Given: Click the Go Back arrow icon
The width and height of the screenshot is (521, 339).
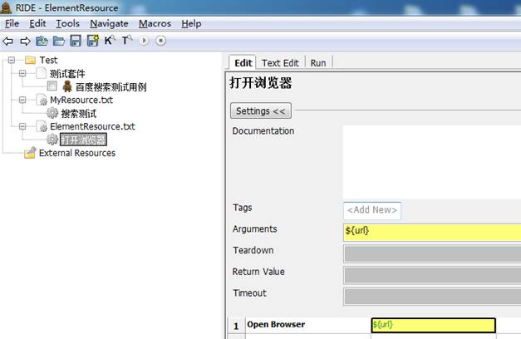Looking at the screenshot, I should (x=8, y=40).
